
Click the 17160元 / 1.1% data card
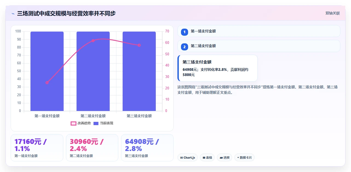(37, 148)
